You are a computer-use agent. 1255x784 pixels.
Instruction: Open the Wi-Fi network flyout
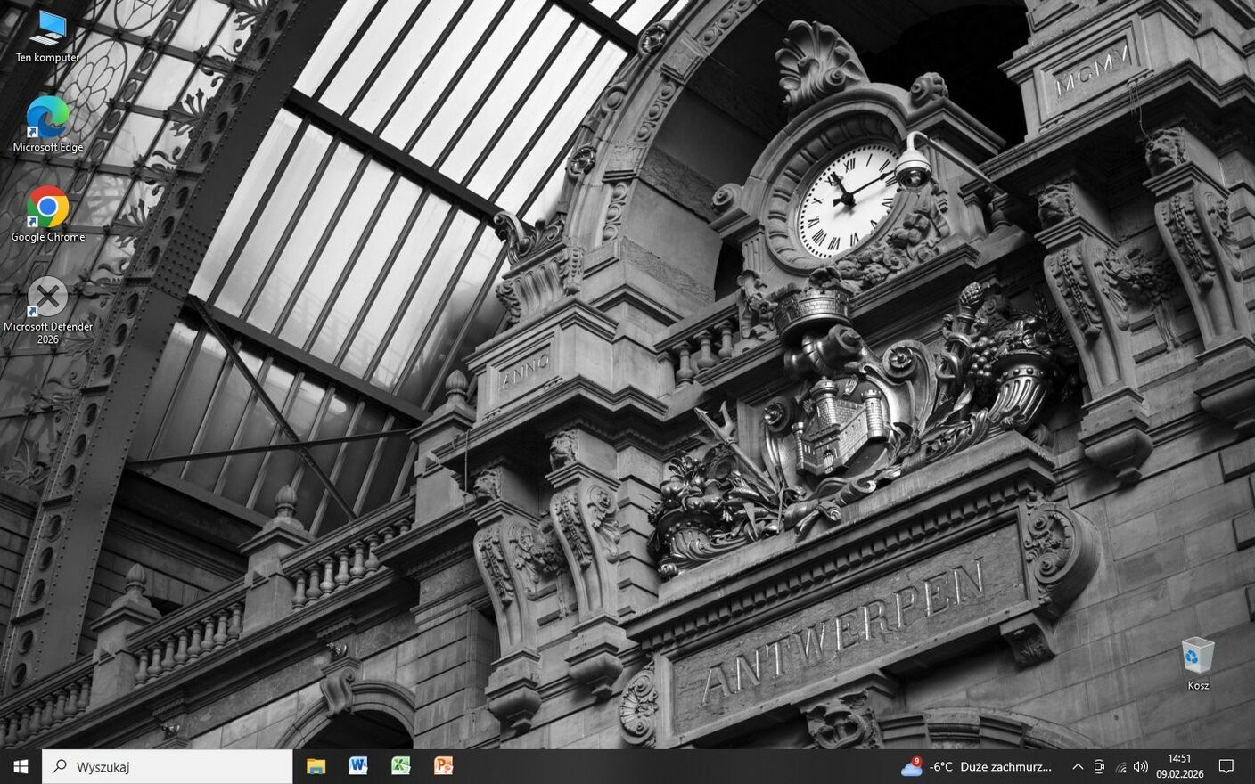(x=1120, y=766)
